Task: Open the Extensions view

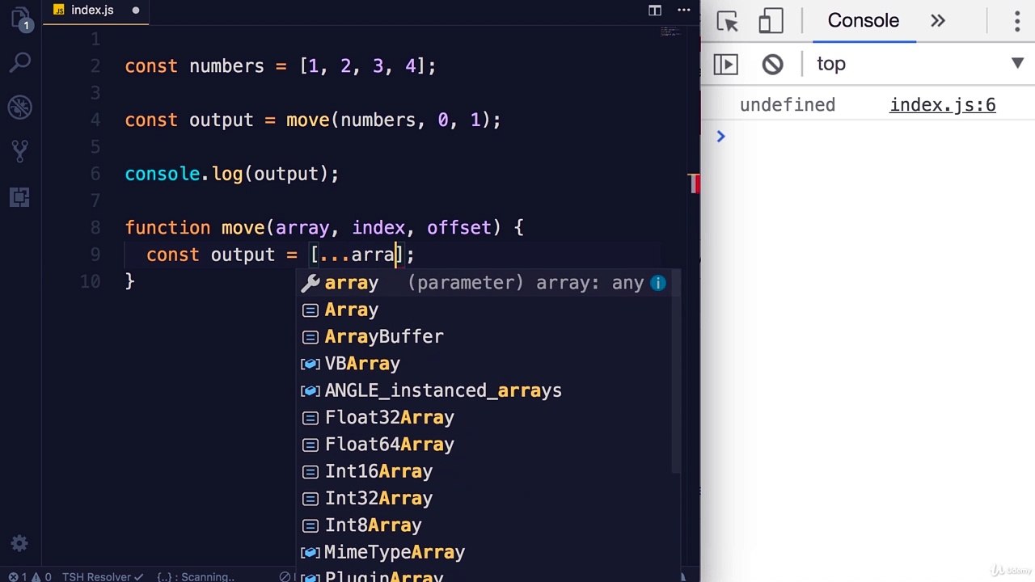Action: [x=20, y=196]
